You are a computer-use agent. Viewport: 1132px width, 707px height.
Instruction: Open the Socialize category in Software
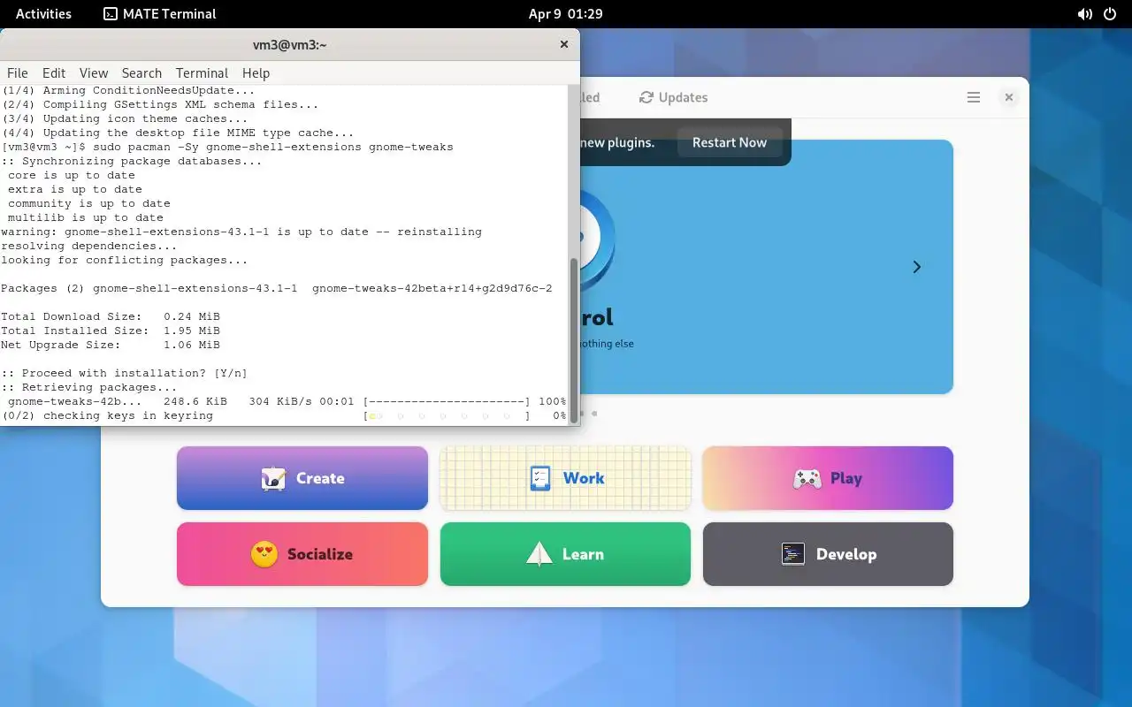(302, 554)
